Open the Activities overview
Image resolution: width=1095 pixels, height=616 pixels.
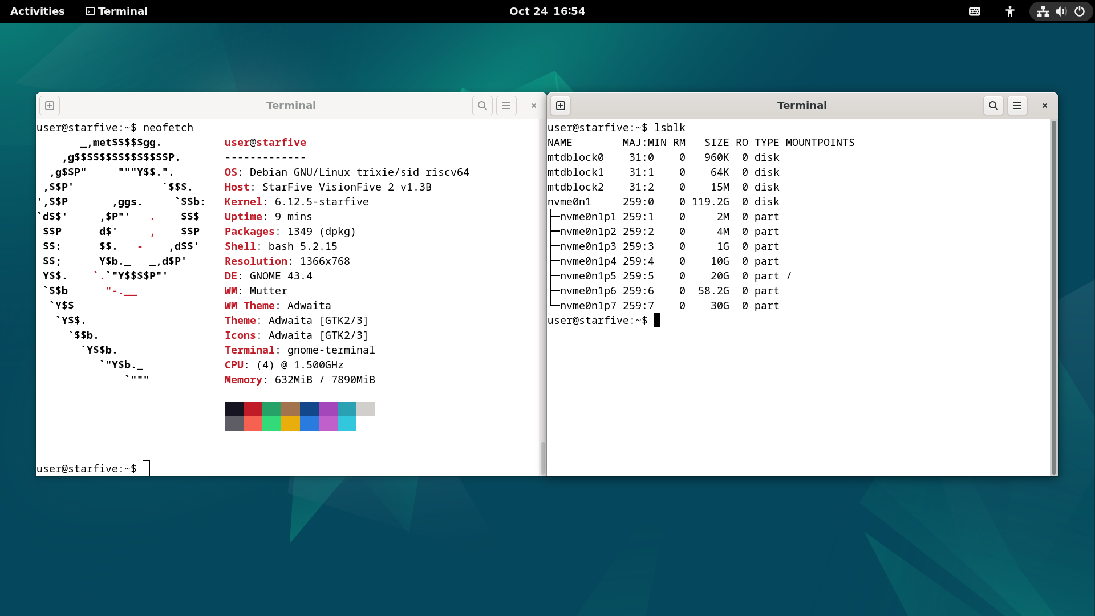[x=38, y=11]
